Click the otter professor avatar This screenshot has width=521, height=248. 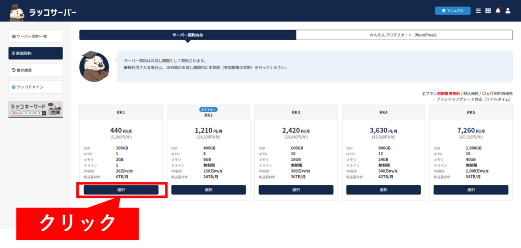click(x=94, y=67)
